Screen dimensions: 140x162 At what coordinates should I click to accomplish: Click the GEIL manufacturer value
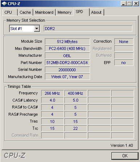pyautogui.click(x=67, y=56)
